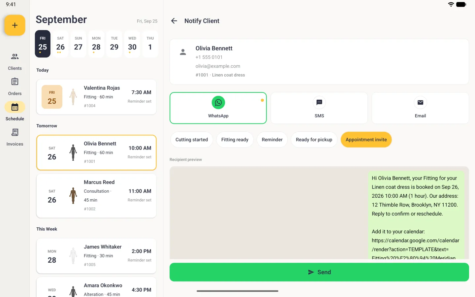The height and width of the screenshot is (297, 475).
Task: Click Olivia Bennett's contact avatar icon
Action: click(183, 52)
